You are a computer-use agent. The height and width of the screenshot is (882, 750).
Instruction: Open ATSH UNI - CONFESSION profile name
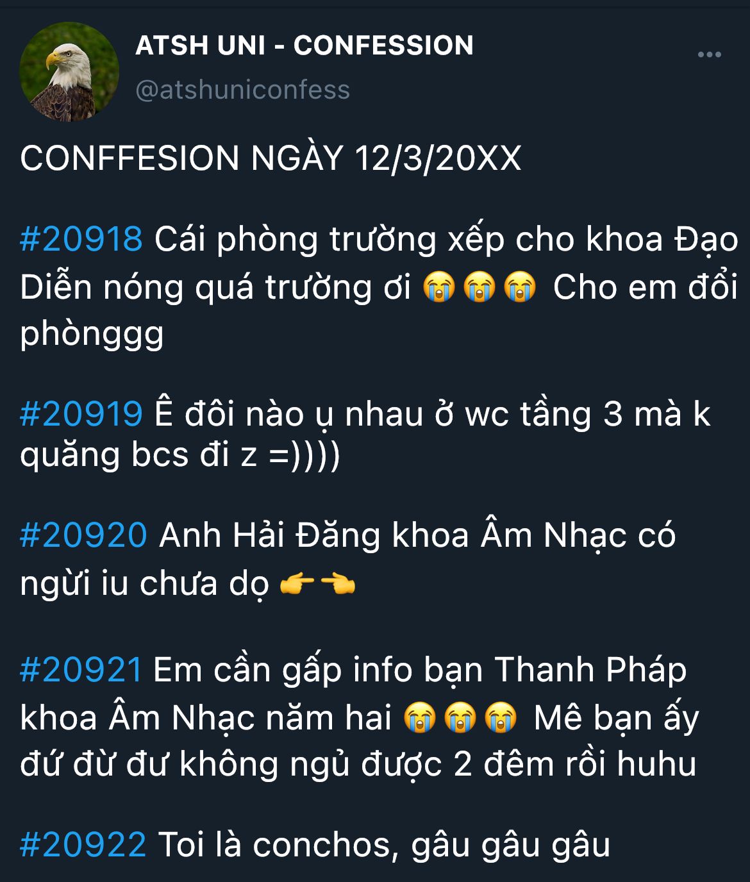tap(304, 46)
